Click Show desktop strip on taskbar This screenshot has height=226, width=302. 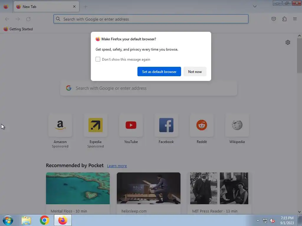300,220
